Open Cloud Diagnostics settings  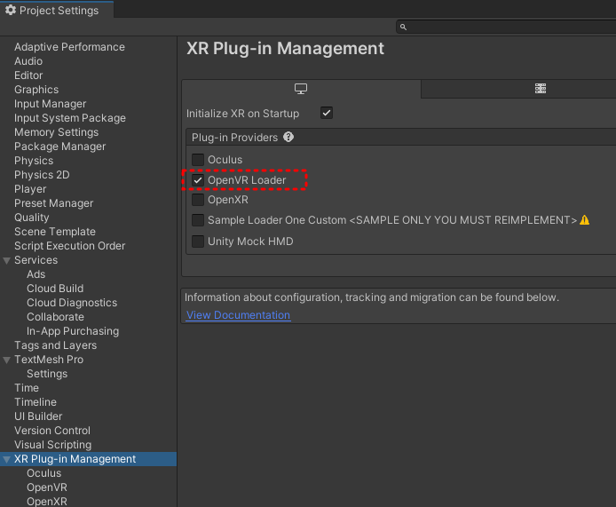pyautogui.click(x=72, y=303)
